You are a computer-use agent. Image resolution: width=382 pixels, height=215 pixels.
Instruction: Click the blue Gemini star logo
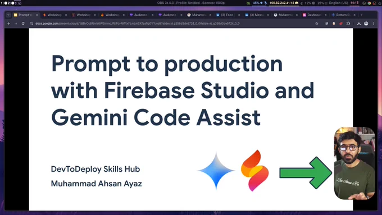tap(216, 171)
